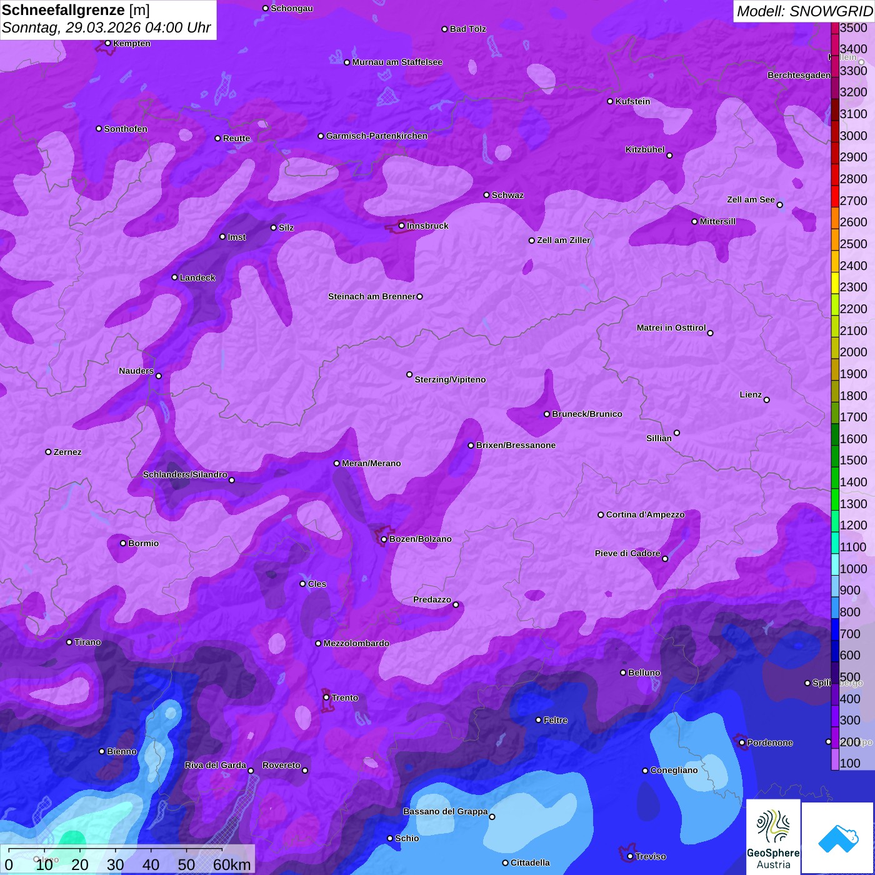Click the "Schwaz" label
Screen dimensions: 875x875
[x=507, y=195]
